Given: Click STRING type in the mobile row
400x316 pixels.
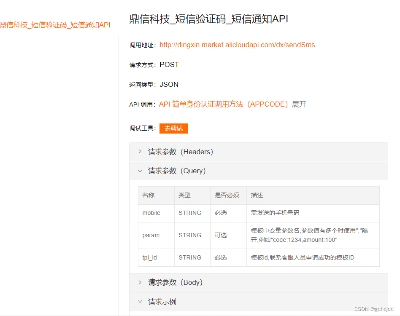Looking at the screenshot, I should click(190, 213).
